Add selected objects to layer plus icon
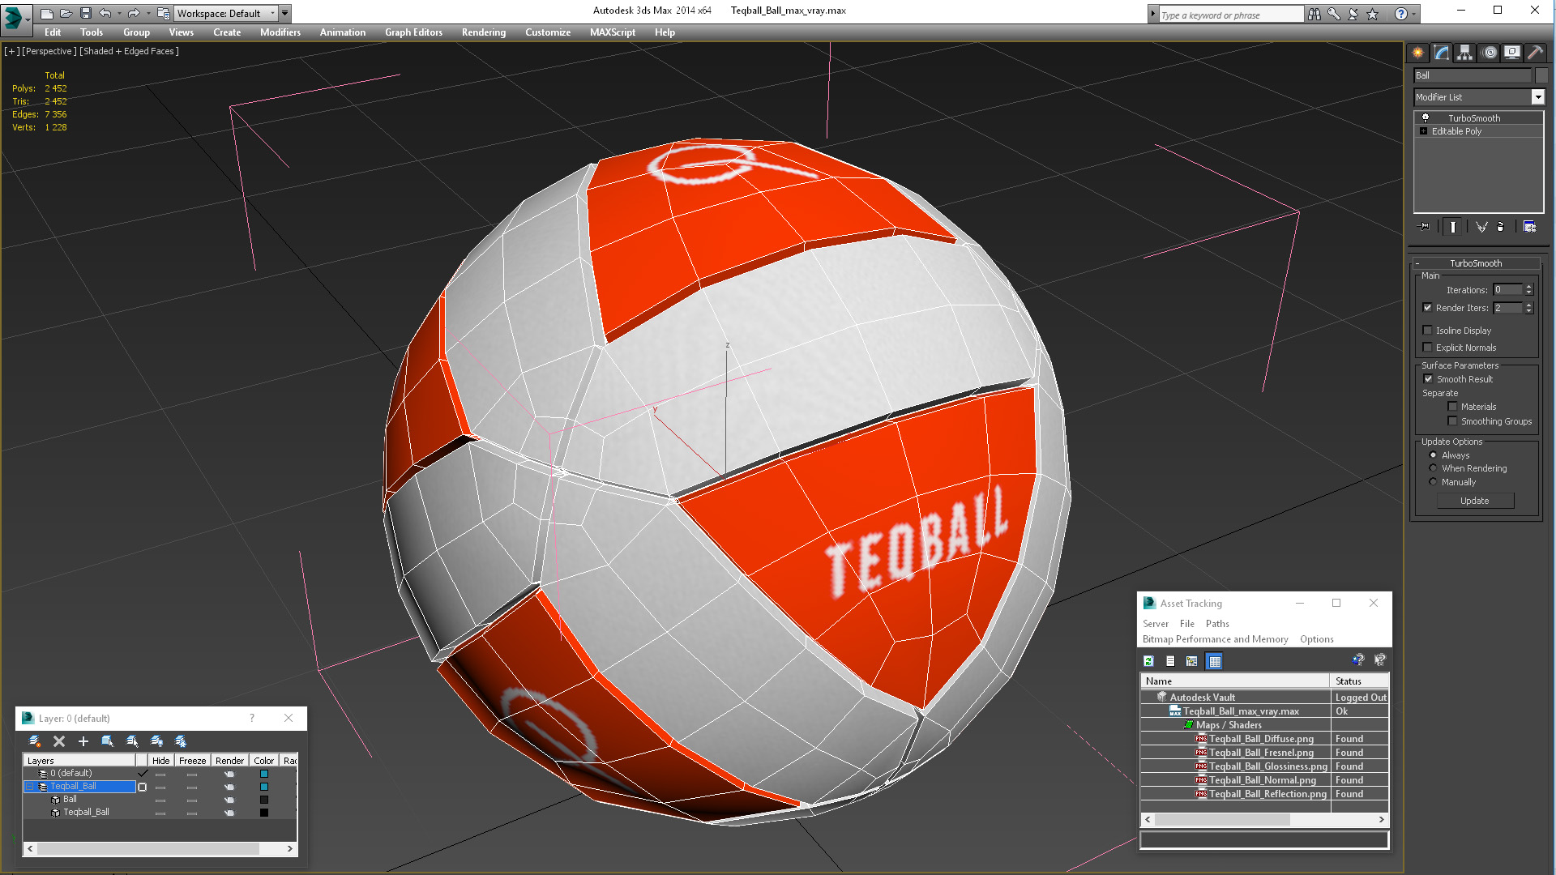Screen dimensions: 1556x875 click(x=83, y=741)
